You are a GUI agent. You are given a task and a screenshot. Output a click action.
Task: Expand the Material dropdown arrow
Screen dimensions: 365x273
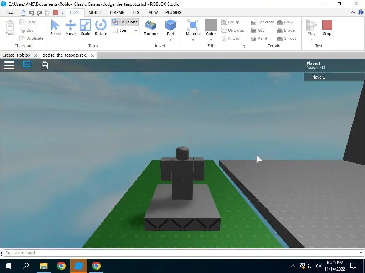(193, 40)
